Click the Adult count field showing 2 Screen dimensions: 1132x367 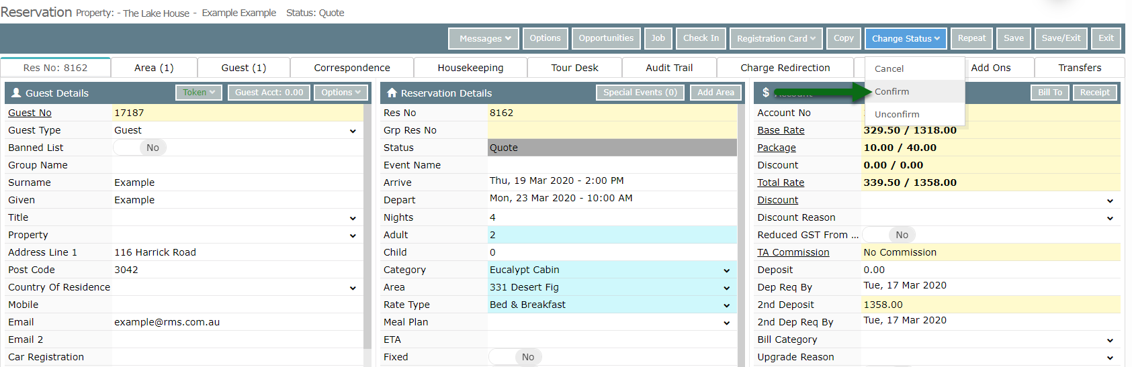pos(613,235)
